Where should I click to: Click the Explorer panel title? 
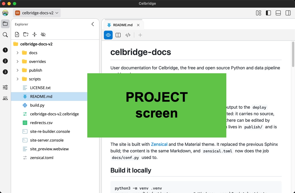coord(21,24)
